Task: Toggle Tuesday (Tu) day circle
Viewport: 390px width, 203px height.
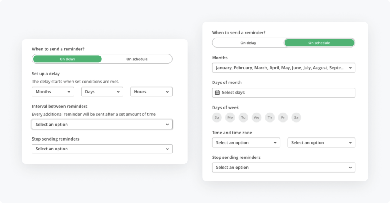Action: pos(243,118)
